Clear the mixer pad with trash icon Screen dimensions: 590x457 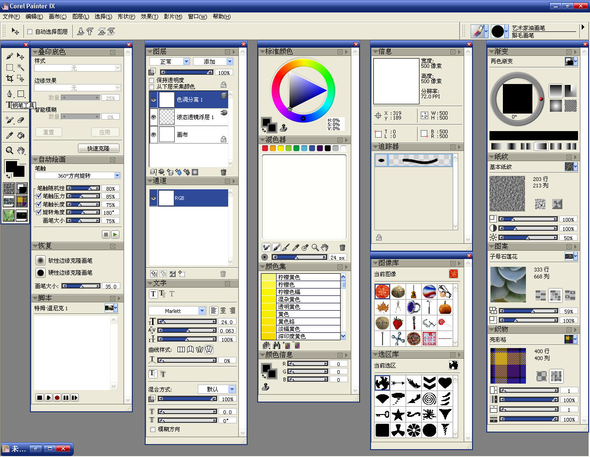click(342, 247)
